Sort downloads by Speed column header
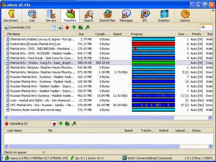This screenshot has width=216, height=162. click(x=119, y=34)
